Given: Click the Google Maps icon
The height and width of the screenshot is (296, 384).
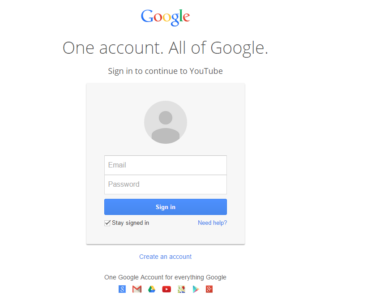Looking at the screenshot, I should point(181,289).
